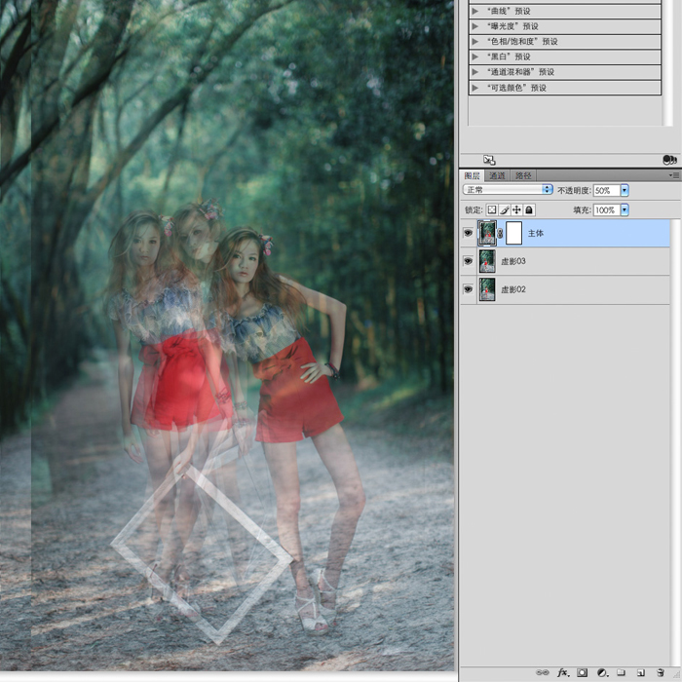Viewport: 682px width, 682px height.
Task: Create a new layer group
Action: click(622, 672)
